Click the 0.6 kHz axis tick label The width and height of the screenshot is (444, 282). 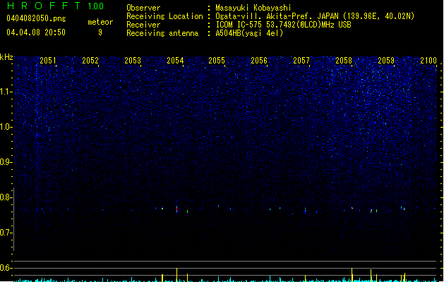[6, 268]
